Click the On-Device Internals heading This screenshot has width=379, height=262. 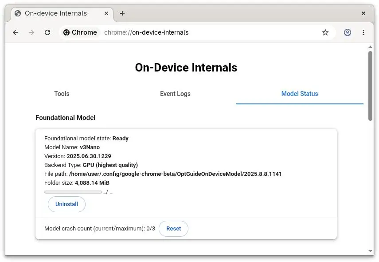(x=186, y=67)
